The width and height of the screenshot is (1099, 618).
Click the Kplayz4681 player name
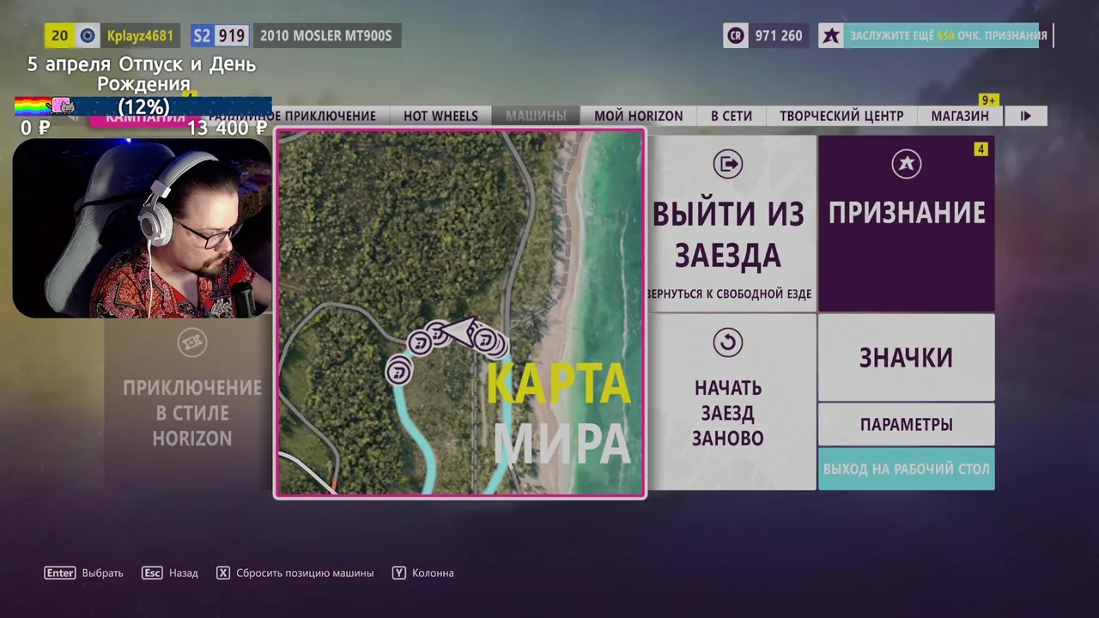(140, 36)
